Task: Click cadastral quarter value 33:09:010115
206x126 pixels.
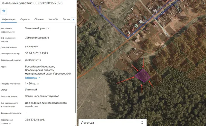Action: (x=33, y=60)
